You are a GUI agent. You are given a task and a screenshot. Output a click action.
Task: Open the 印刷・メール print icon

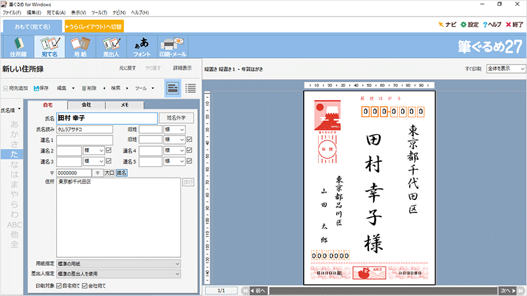171,46
